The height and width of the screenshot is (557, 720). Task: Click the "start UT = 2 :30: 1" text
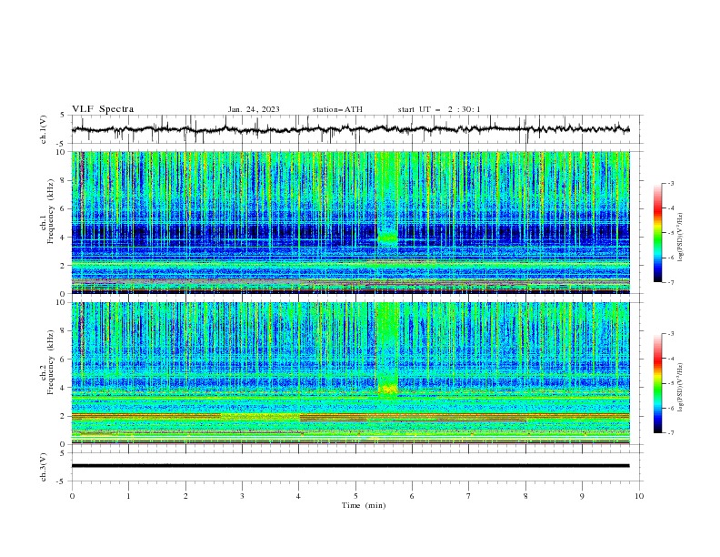tap(439, 109)
